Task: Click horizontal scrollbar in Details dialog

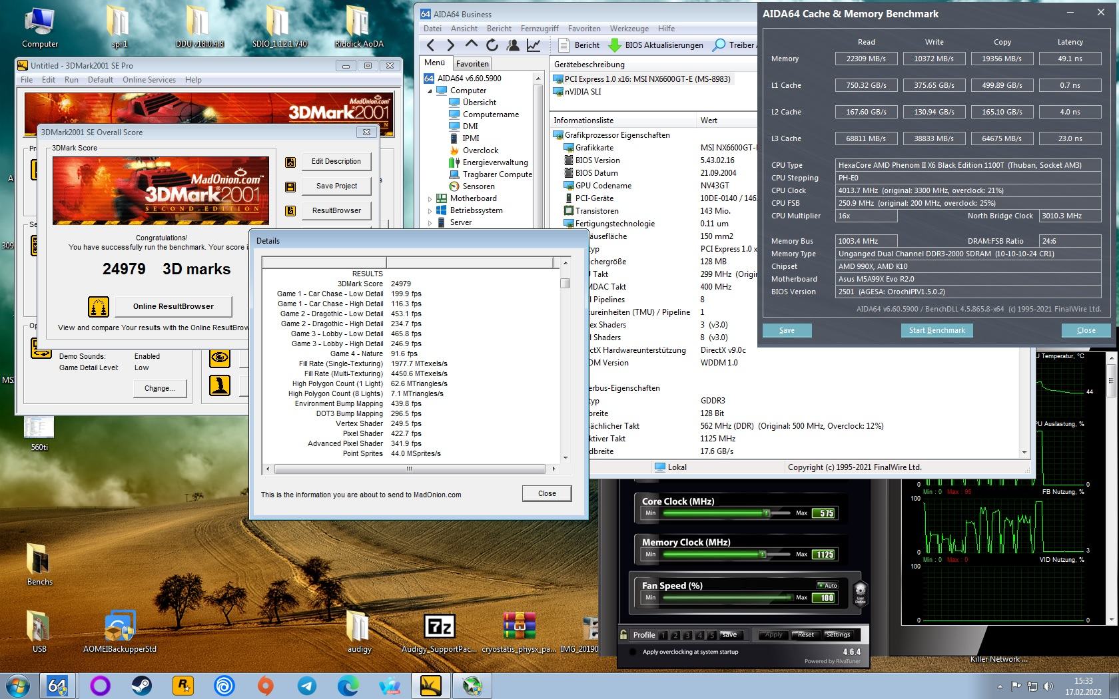Action: click(410, 469)
